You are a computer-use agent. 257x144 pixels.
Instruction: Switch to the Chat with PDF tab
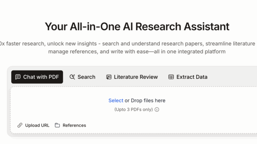(x=37, y=77)
